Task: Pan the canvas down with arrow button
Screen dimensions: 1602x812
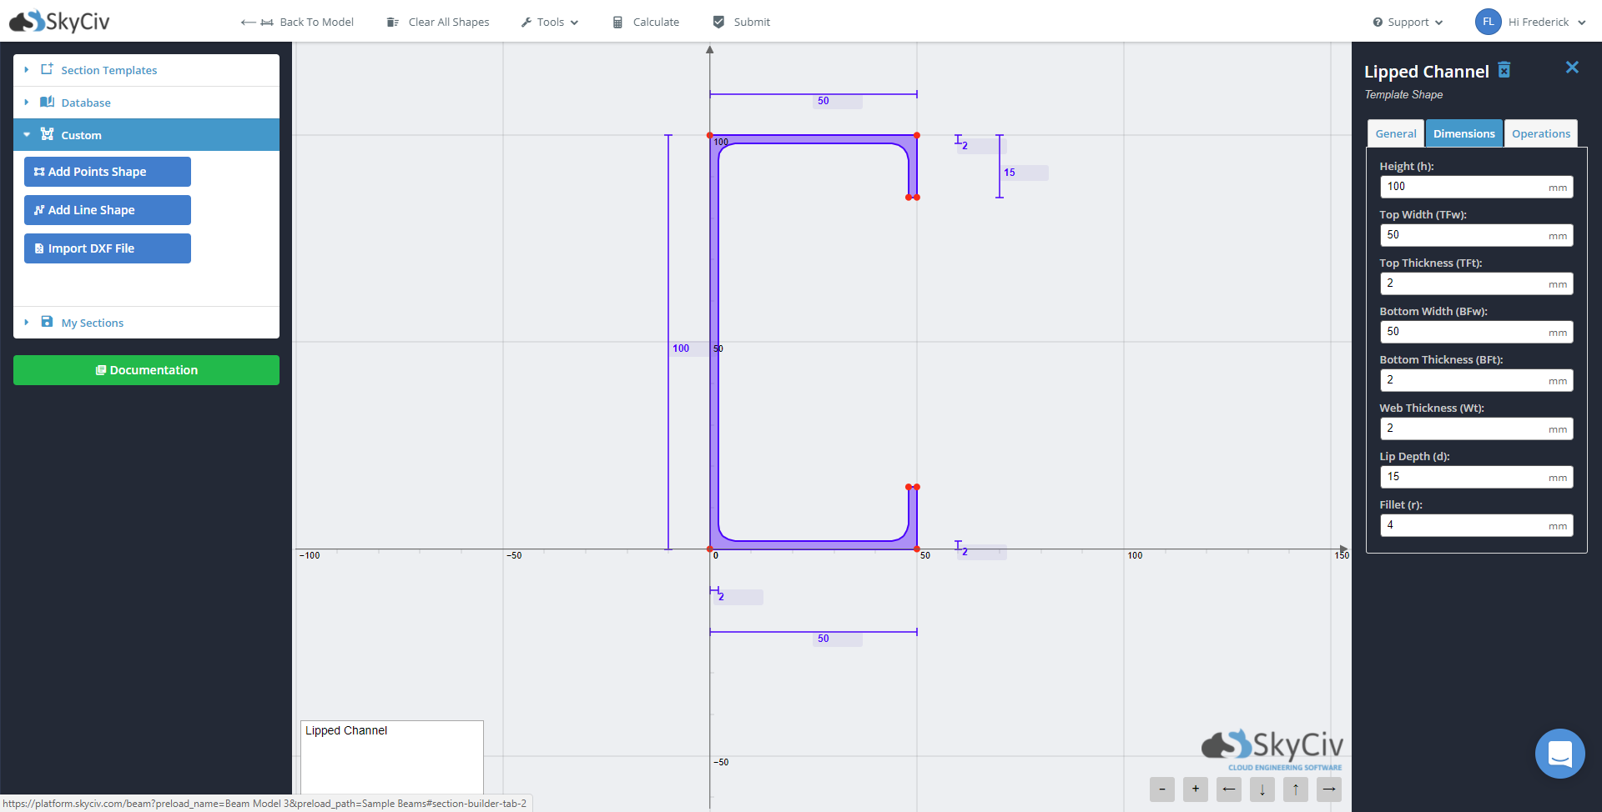Action: click(1262, 789)
